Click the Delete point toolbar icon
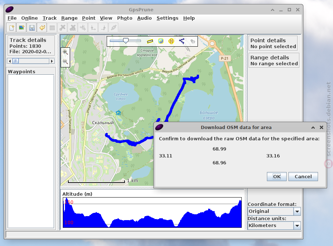333x246 pixels. 62,28
